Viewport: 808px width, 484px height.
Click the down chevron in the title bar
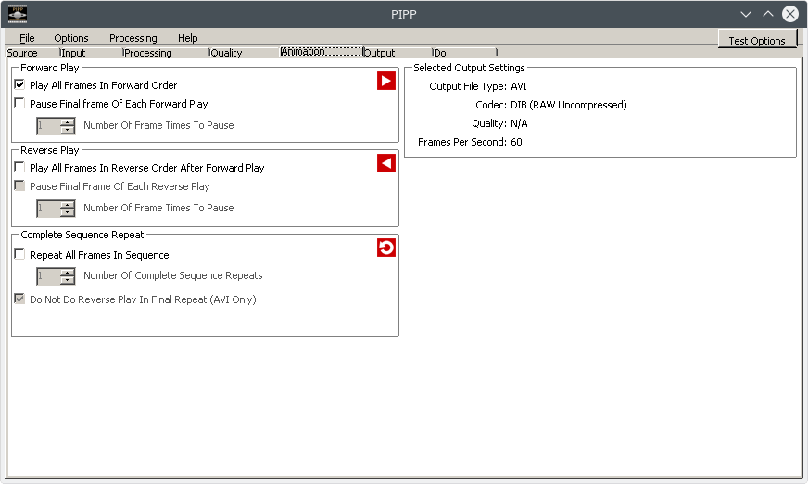(746, 14)
